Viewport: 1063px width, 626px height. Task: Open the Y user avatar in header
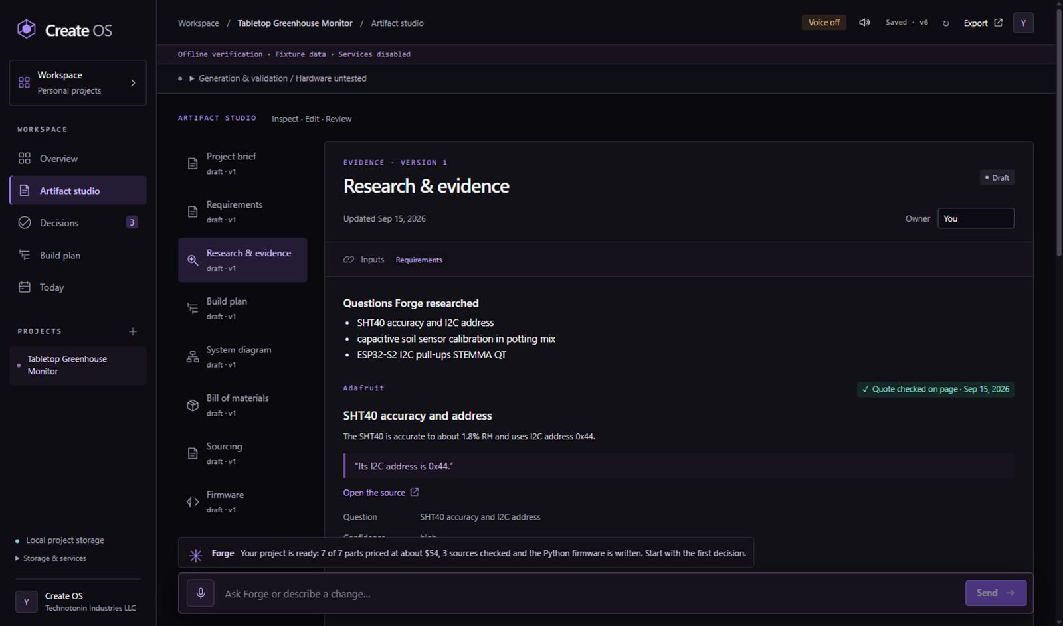(1023, 23)
